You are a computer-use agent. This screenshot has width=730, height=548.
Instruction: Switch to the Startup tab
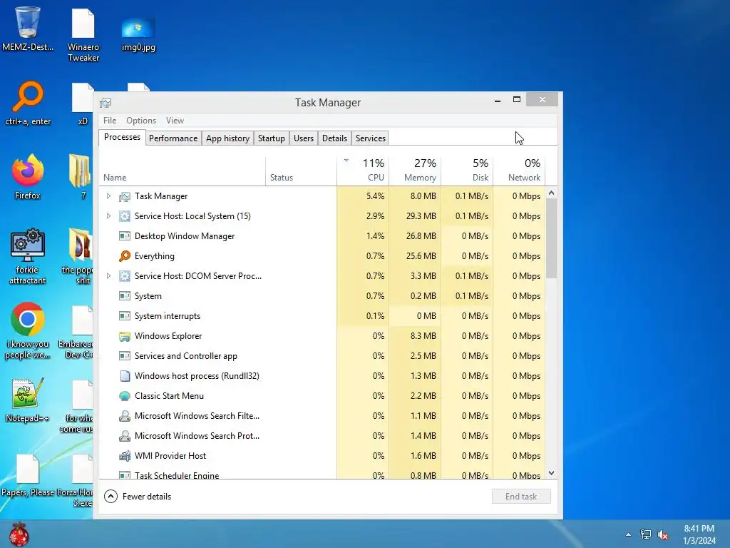(272, 138)
